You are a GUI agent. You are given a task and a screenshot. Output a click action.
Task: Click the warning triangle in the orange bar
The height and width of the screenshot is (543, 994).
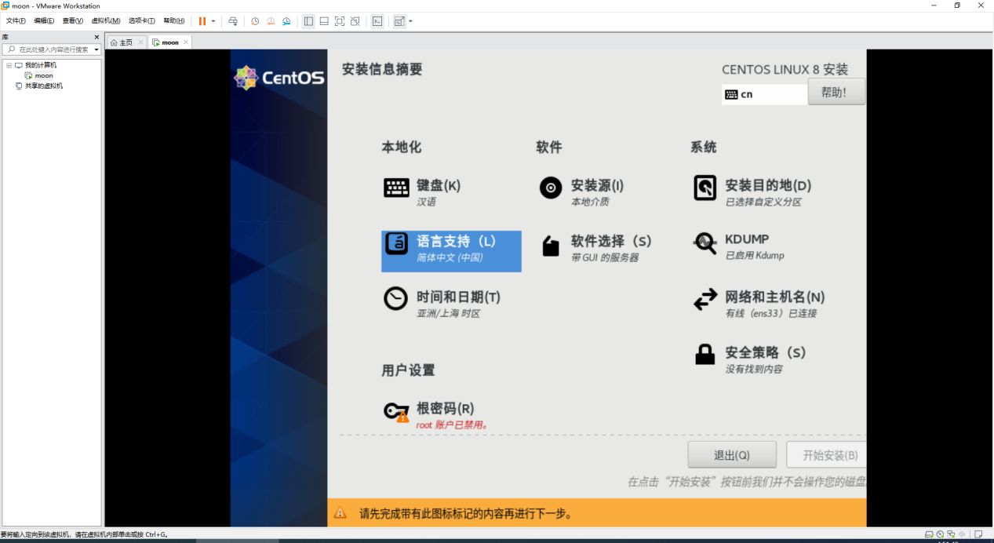[340, 513]
